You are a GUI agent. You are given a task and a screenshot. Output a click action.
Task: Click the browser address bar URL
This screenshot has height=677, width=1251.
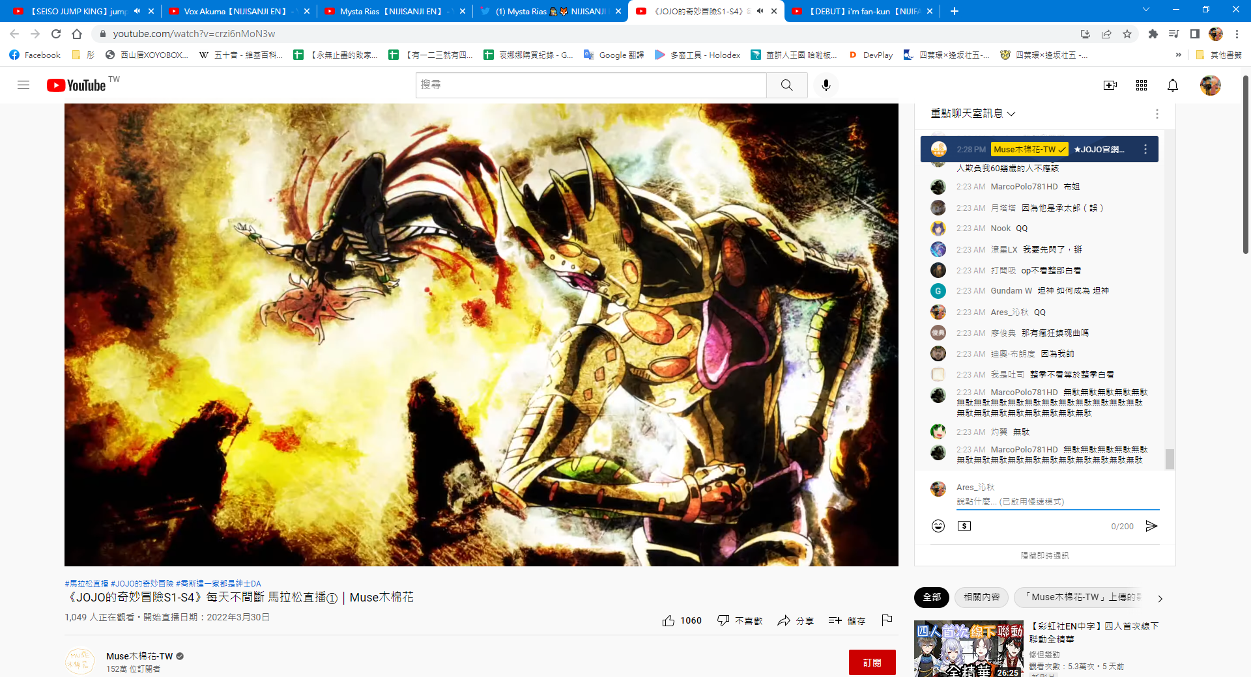click(x=194, y=34)
